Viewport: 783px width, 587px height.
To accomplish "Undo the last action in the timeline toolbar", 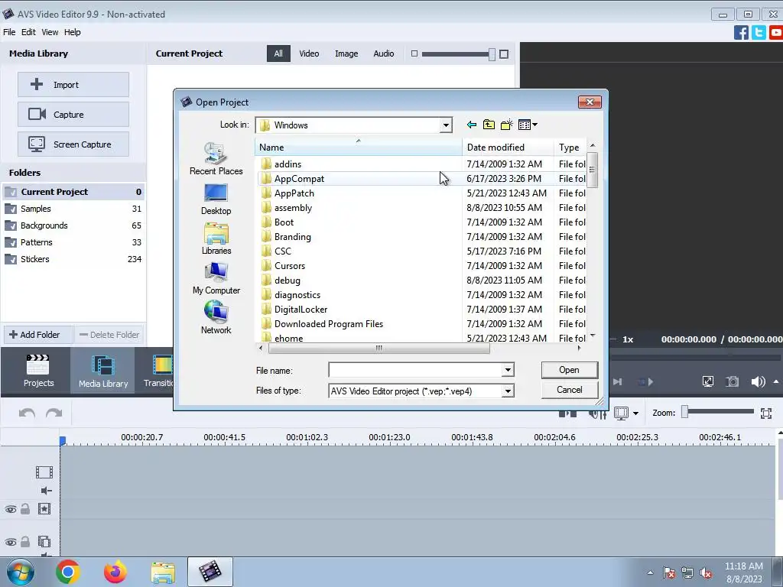I will pos(27,413).
